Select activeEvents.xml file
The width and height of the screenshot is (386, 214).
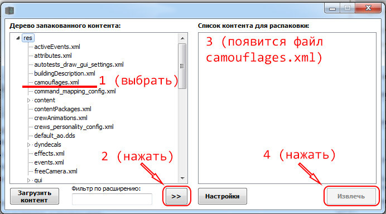click(57, 47)
